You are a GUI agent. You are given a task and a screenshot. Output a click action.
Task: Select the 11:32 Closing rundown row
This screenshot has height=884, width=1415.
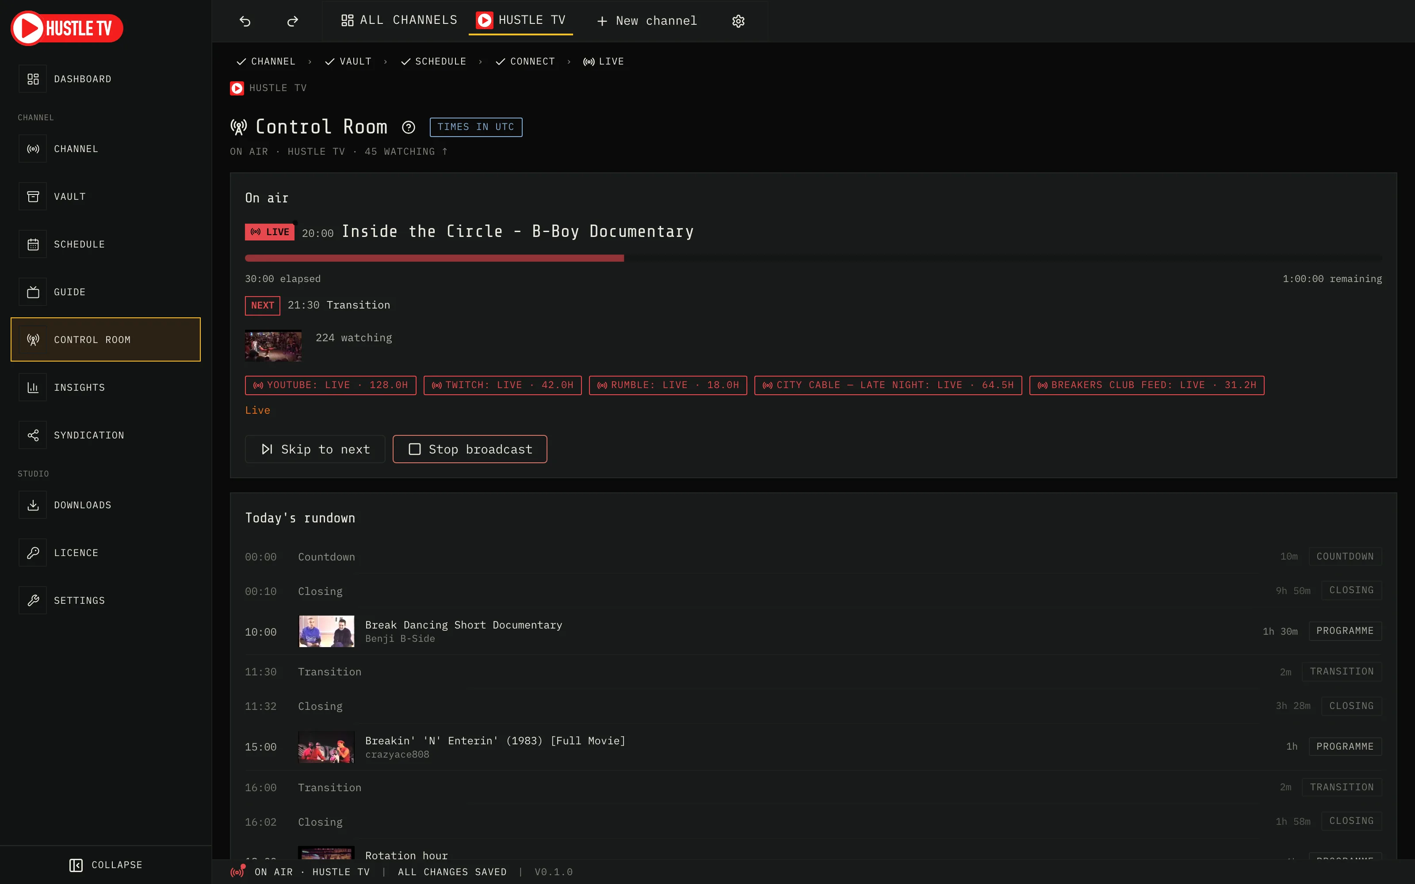[813, 706]
